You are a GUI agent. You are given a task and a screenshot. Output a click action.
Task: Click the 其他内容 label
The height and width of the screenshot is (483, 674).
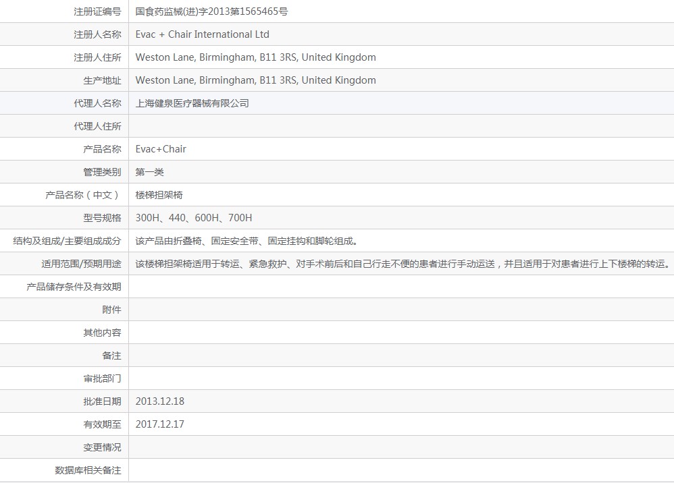tap(102, 333)
